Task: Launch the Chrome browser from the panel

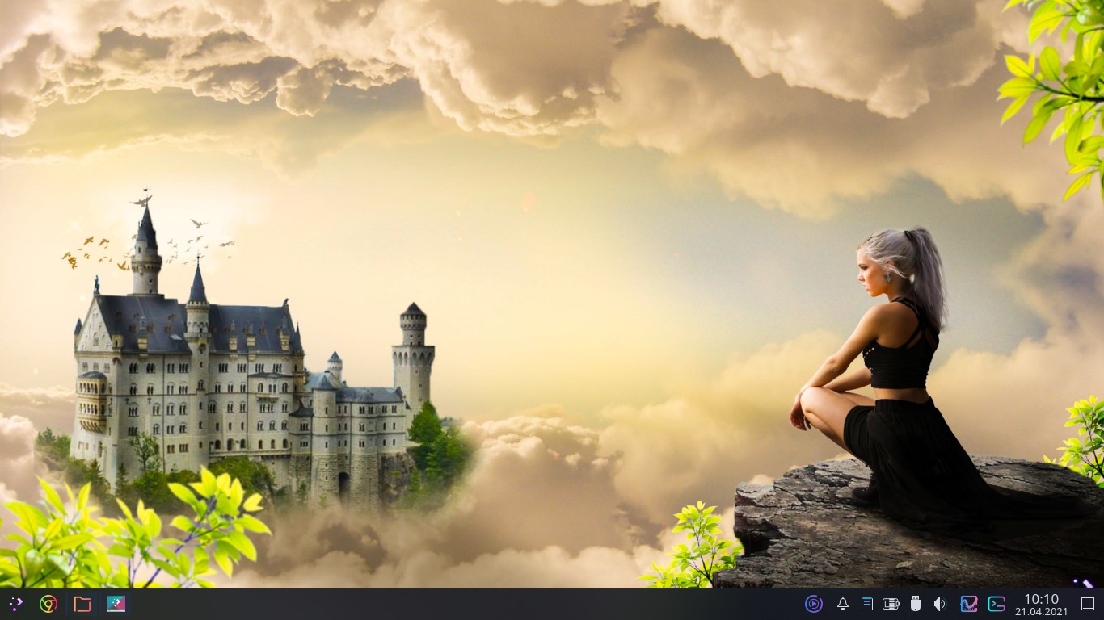Action: [48, 604]
